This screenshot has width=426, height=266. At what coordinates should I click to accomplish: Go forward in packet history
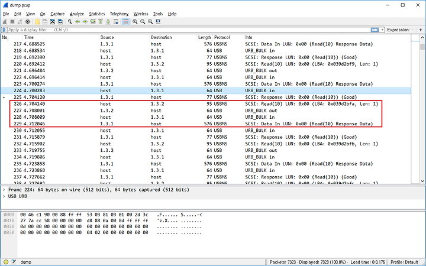(85, 22)
